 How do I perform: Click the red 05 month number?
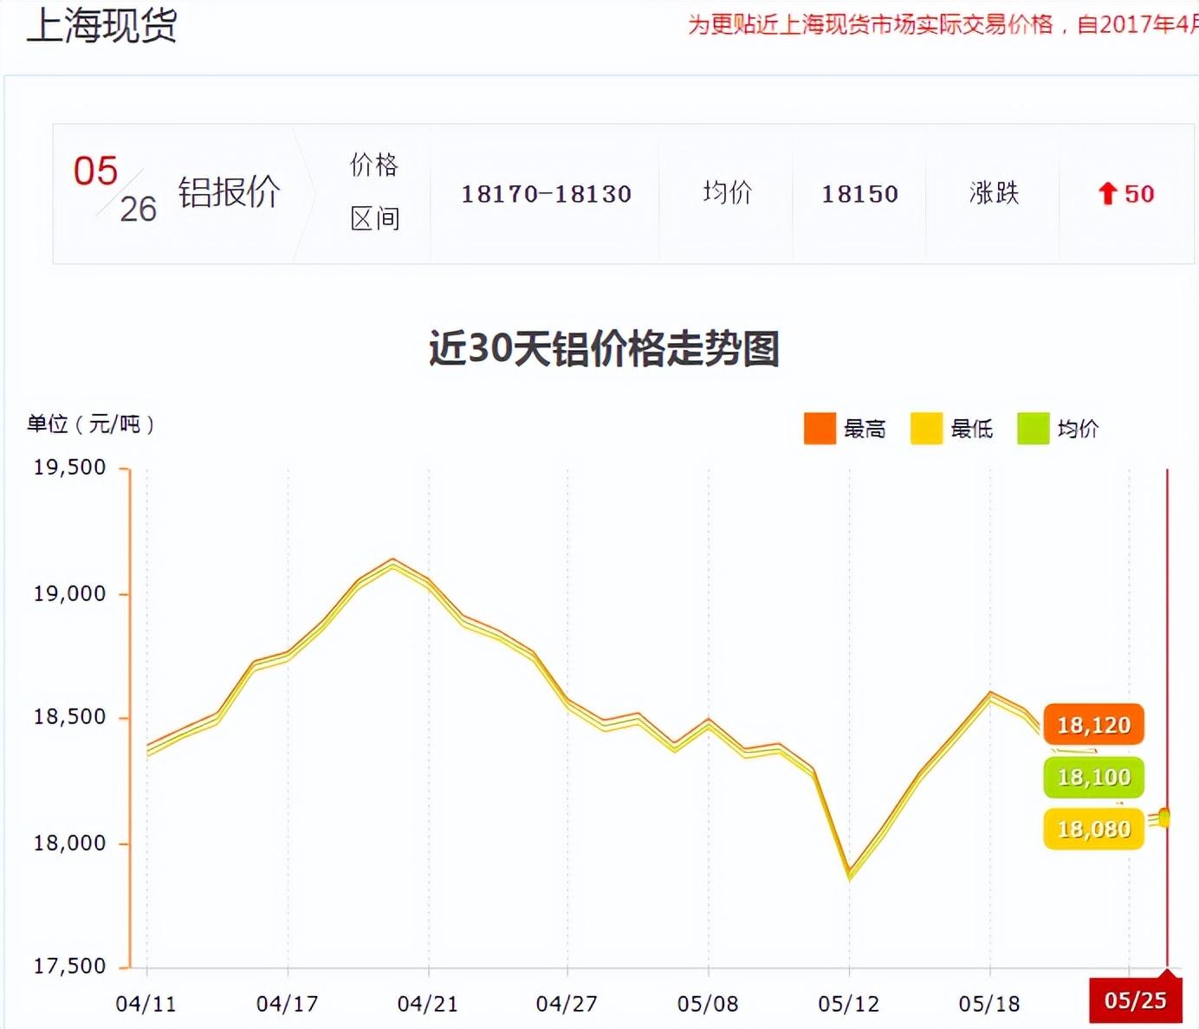tap(95, 171)
